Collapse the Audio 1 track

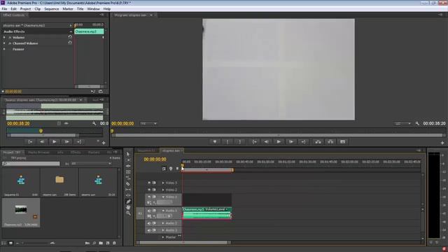coord(163,211)
